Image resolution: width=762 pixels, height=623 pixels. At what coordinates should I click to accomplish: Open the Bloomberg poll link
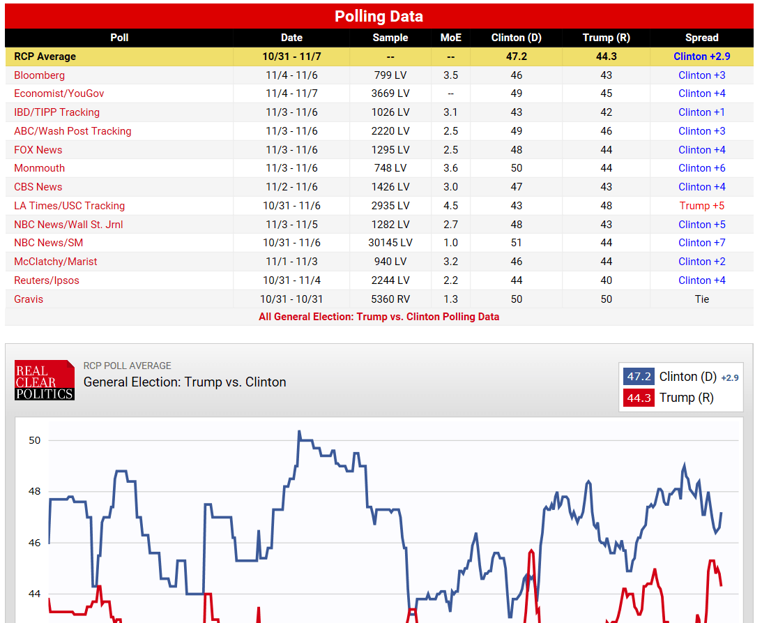tap(39, 75)
